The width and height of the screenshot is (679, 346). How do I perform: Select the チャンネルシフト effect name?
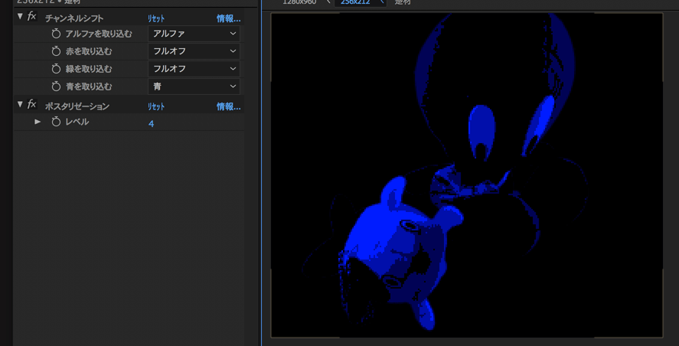[74, 18]
